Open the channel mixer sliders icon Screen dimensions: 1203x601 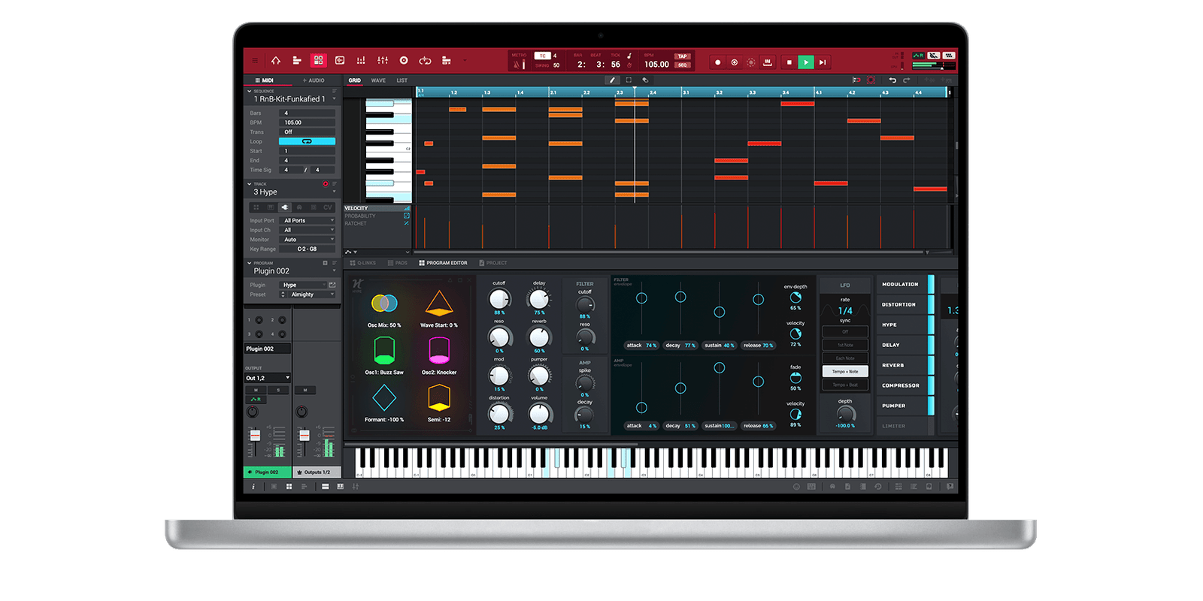click(x=383, y=60)
